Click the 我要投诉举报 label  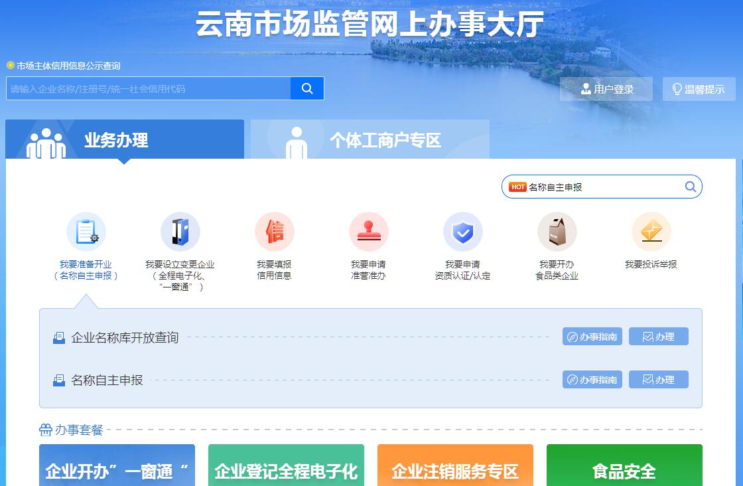pyautogui.click(x=651, y=264)
